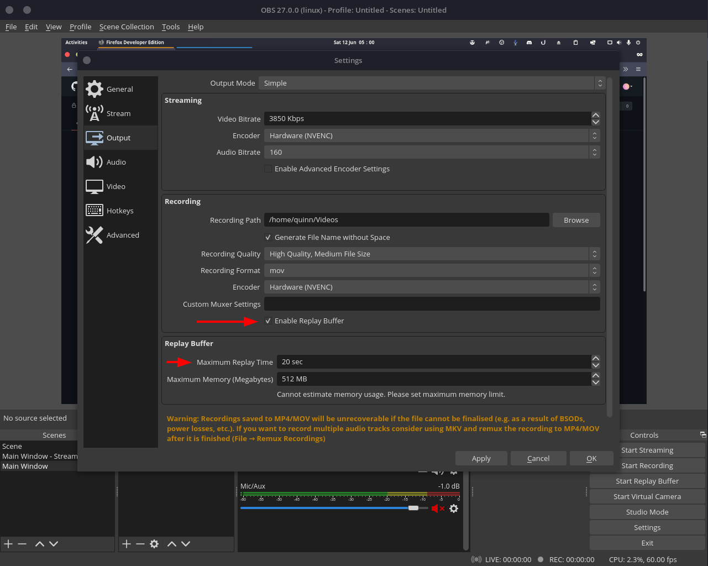Select the "Main Window - Stream" scene
The width and height of the screenshot is (708, 566).
pos(40,456)
